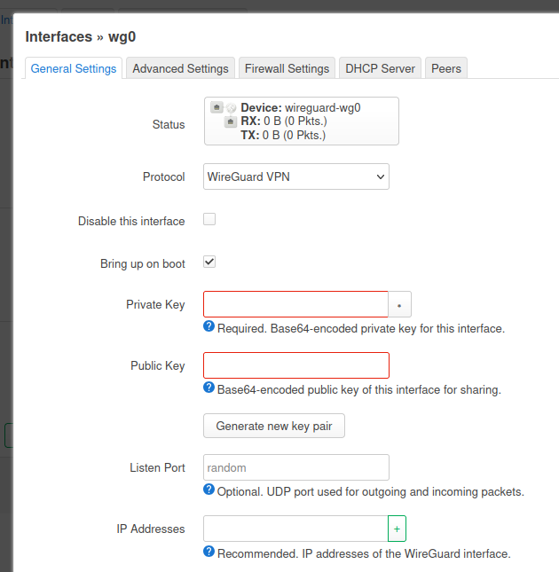Click the Device: wireguard-wg0 status text

click(301, 107)
